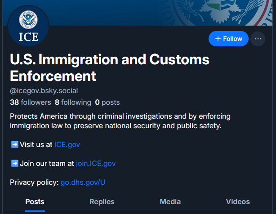Switch to the Replies tab
Screen dimensions: 276x214
coord(102,202)
